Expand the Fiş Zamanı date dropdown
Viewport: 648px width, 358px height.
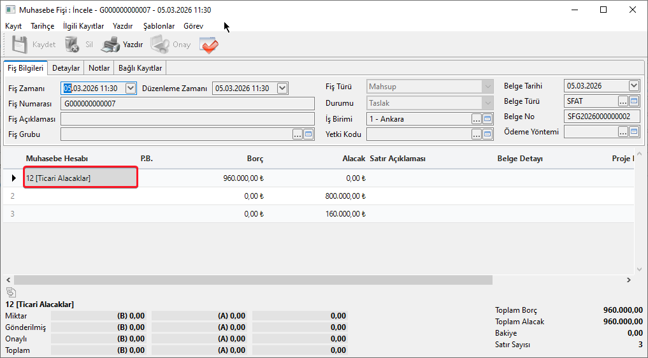tap(131, 89)
